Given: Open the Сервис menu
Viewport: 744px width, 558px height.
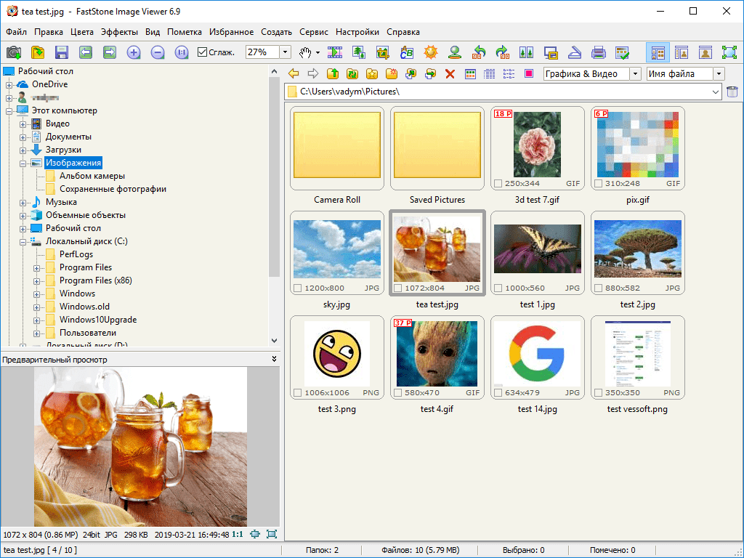Looking at the screenshot, I should click(x=314, y=32).
